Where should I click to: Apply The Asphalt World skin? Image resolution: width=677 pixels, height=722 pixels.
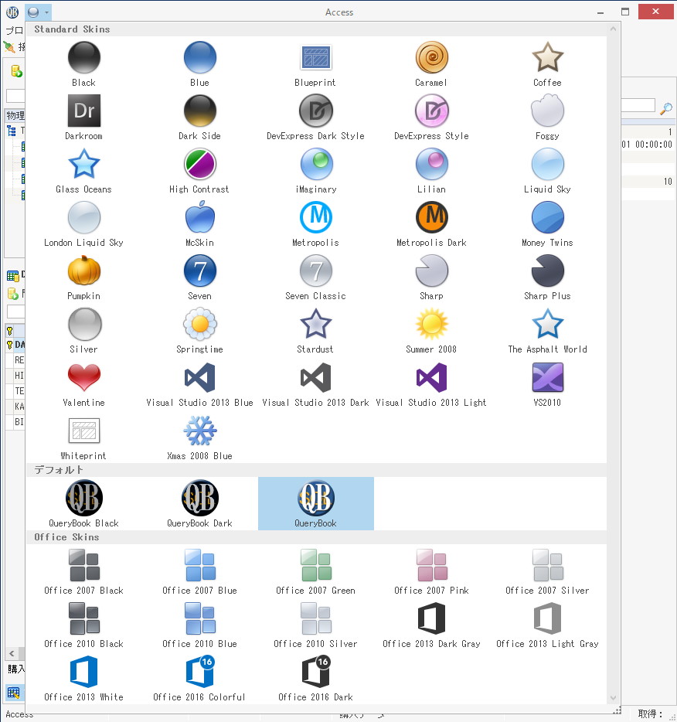(548, 331)
